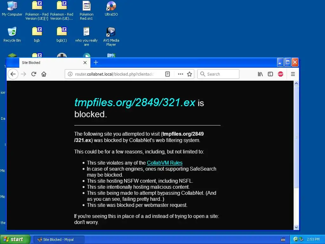This screenshot has height=244, width=325.
Task: Open the Library toolbar icon
Action: point(260,74)
